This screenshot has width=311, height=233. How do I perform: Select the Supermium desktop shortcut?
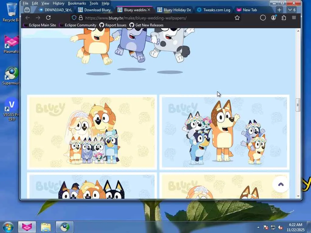11,76
